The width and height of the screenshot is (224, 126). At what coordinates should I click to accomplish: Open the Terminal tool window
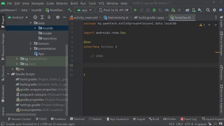77,119
